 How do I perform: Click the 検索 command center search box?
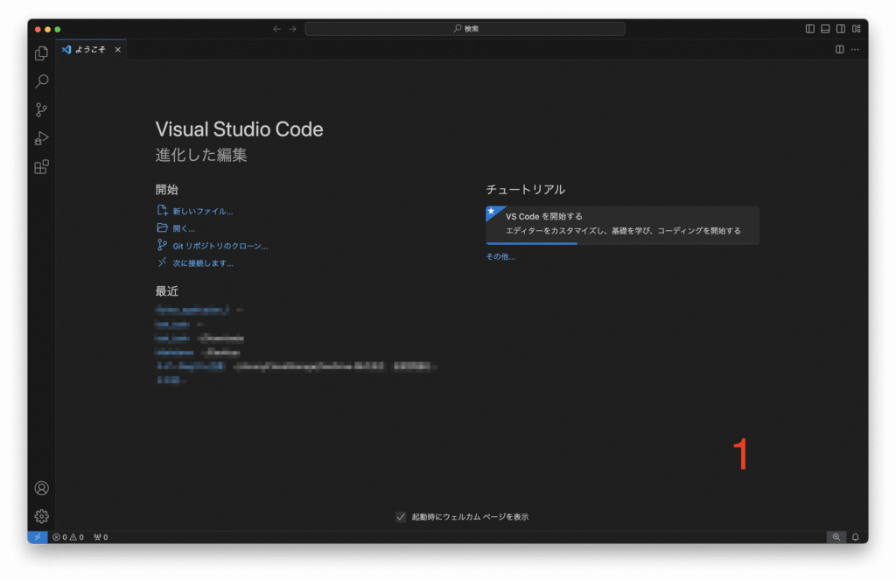coord(465,29)
